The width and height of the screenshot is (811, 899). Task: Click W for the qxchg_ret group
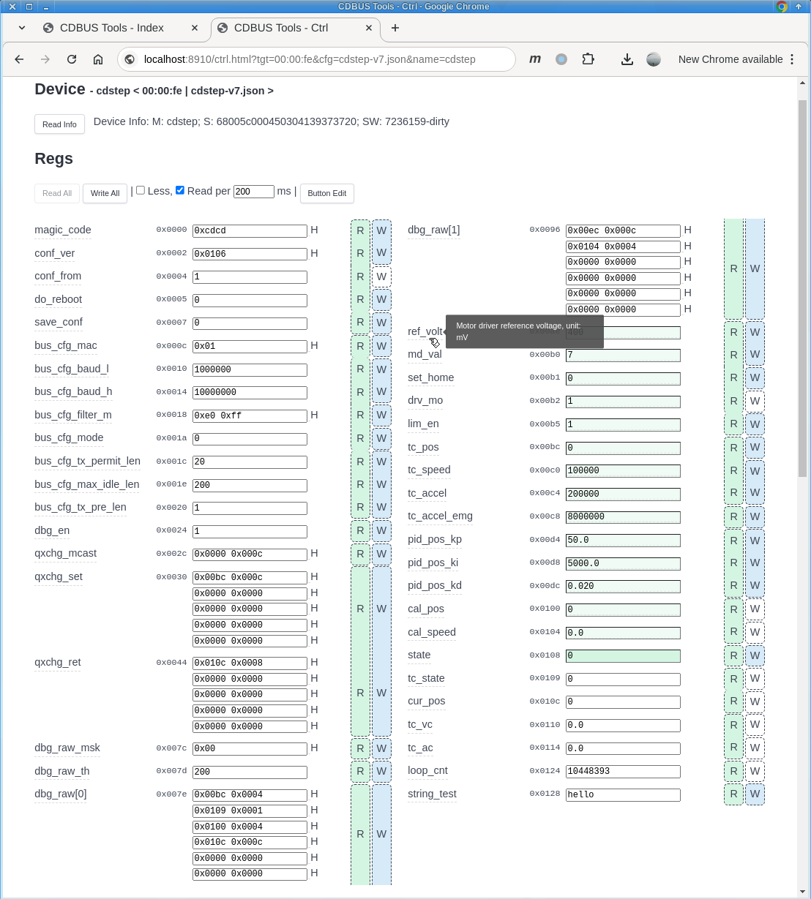(381, 693)
